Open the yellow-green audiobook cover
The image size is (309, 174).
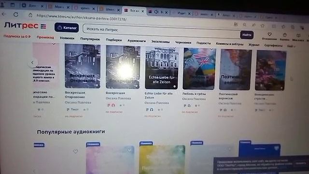[162, 159]
